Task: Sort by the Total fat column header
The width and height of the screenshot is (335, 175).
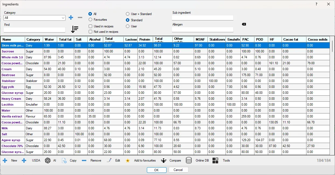Action: (65, 40)
